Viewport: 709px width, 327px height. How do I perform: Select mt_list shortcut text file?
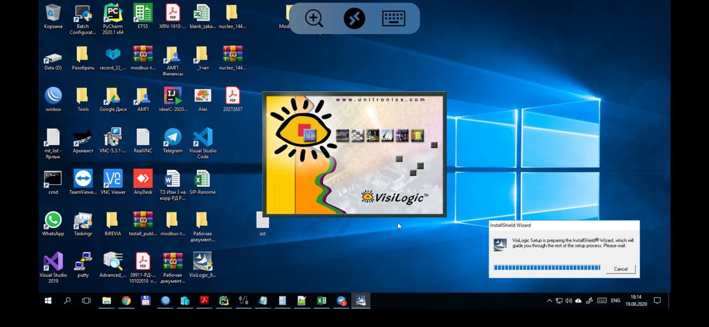(53, 143)
